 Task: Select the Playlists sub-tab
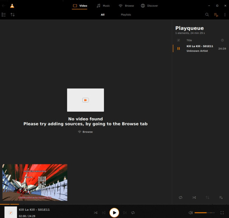[x=126, y=14]
